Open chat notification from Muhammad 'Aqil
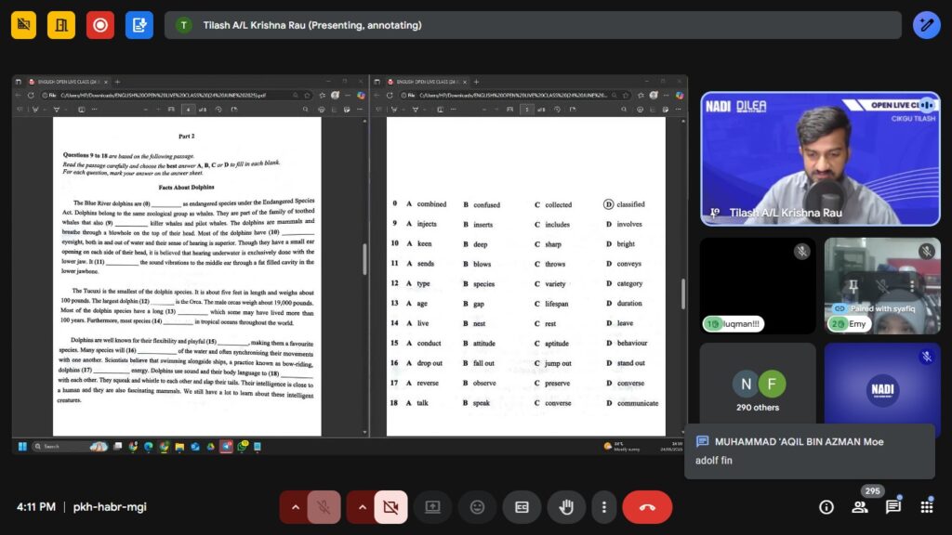The width and height of the screenshot is (952, 535). coord(809,451)
